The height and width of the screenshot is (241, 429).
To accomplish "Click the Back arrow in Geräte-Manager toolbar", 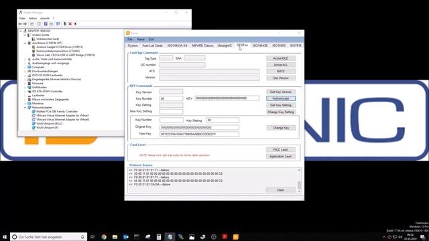I will pos(20,24).
